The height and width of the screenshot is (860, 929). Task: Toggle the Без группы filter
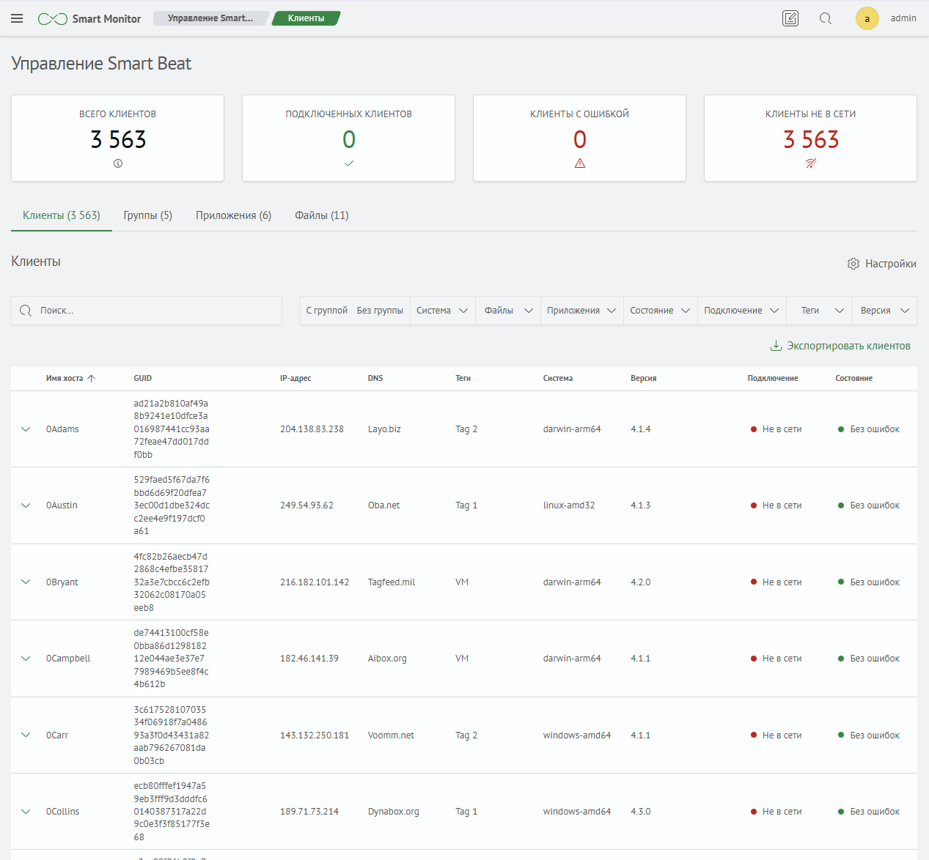(380, 311)
